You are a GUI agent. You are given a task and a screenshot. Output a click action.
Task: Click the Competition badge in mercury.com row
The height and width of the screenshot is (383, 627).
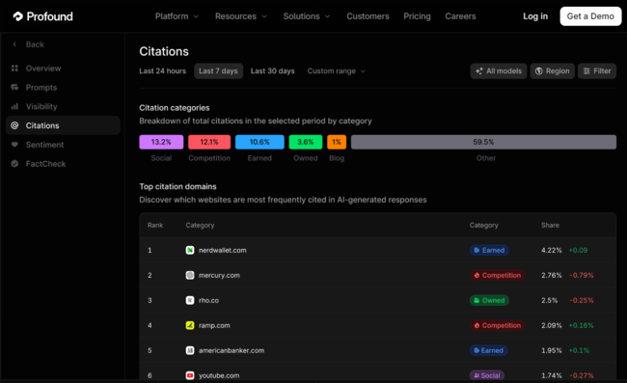click(497, 276)
